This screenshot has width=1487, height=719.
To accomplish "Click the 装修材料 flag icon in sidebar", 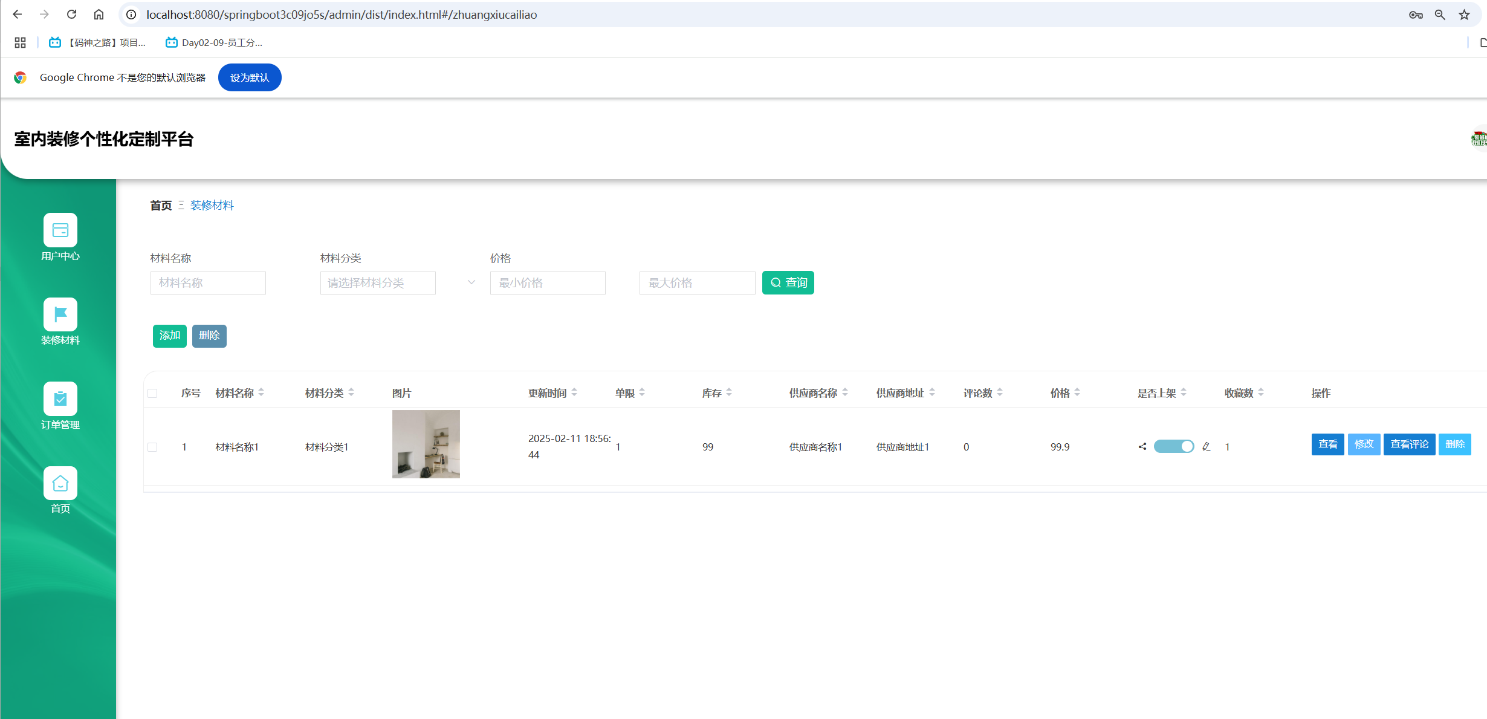I will [x=60, y=314].
